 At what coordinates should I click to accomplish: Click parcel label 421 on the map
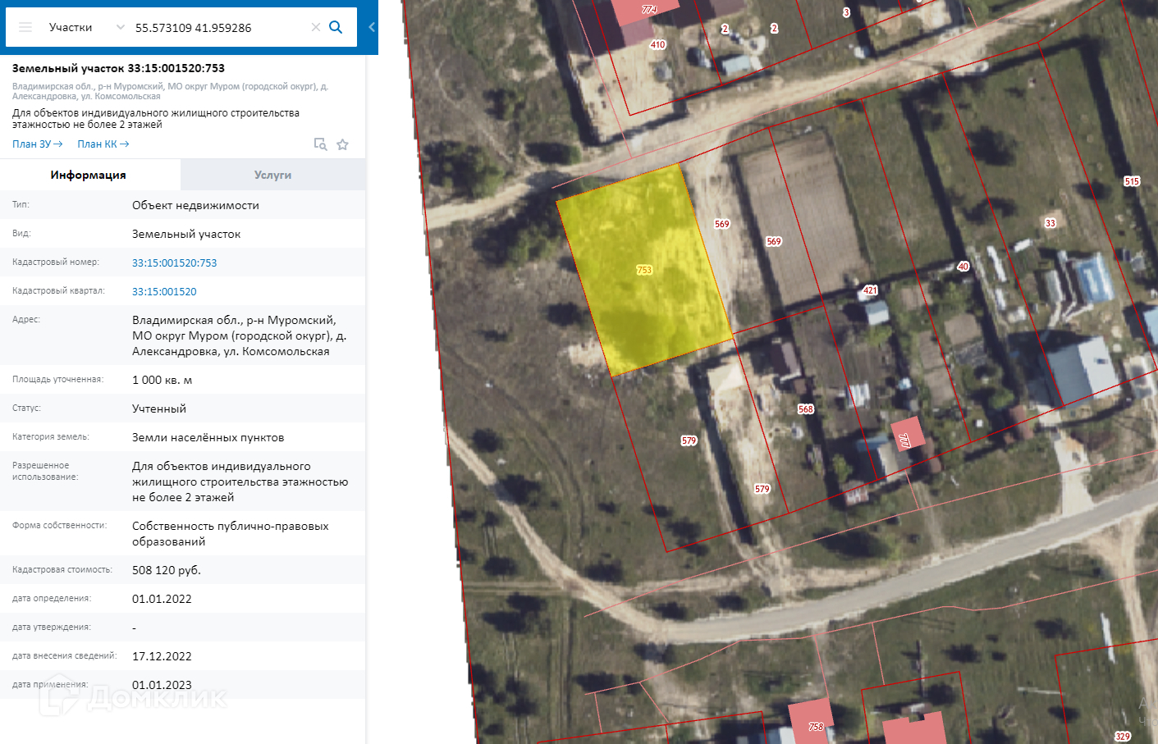[x=870, y=290]
